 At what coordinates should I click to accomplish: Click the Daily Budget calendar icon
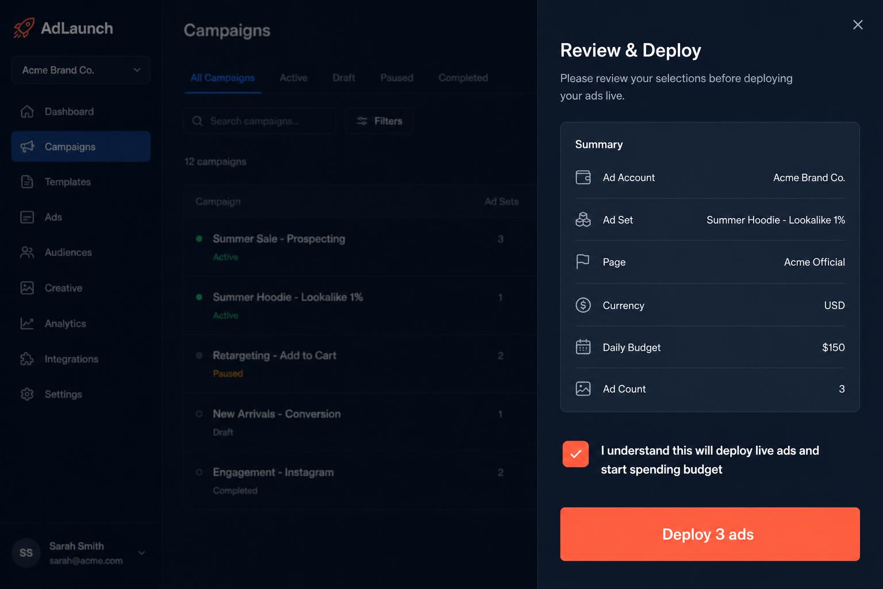click(x=583, y=347)
